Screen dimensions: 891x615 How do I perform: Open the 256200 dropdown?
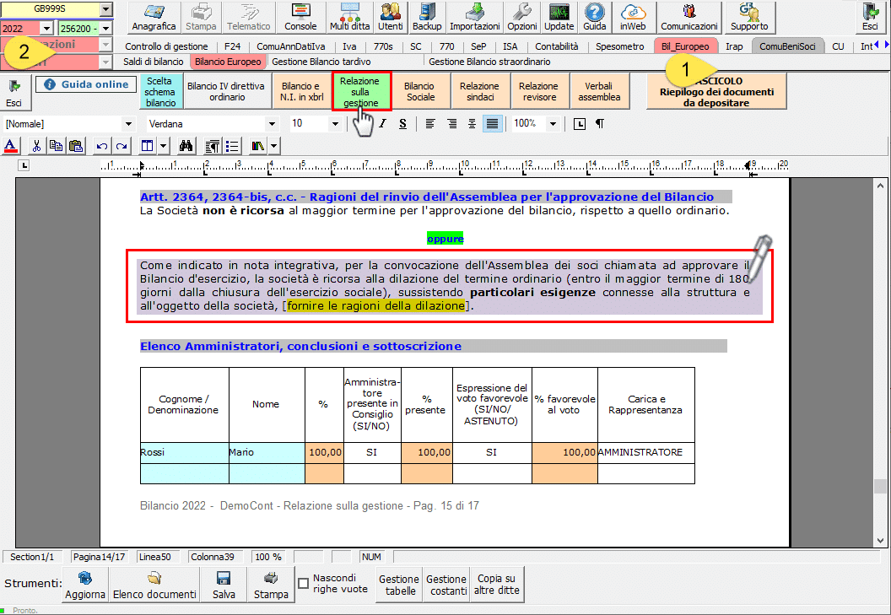click(106, 28)
